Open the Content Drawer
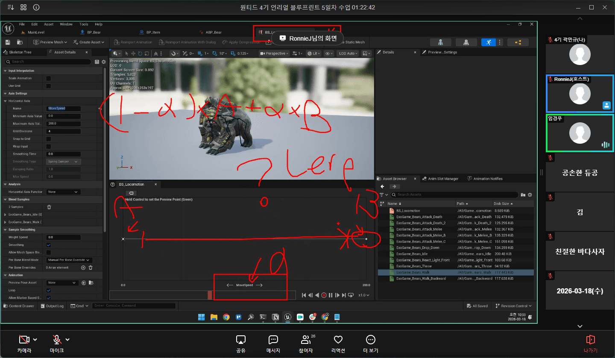Screen dimensions: 615x358 click(19, 306)
